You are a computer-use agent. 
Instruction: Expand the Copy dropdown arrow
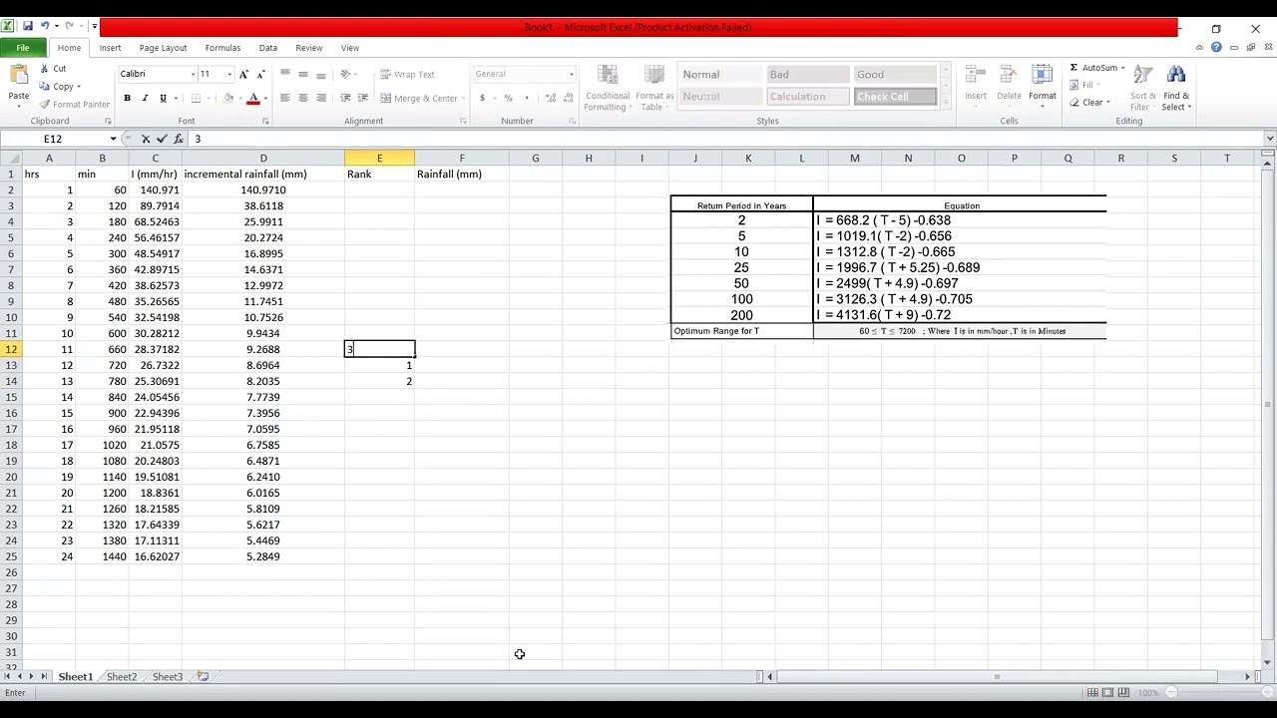pos(79,87)
